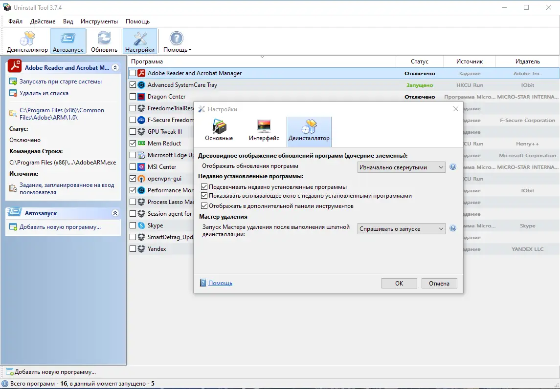Click the Adobe icon in sidebar panel header

[x=15, y=67]
